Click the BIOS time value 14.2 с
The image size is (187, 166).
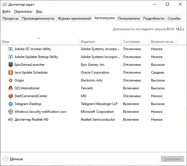[180, 29]
